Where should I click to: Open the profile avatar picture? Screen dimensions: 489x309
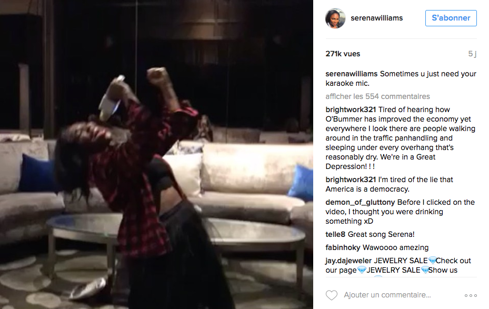click(x=335, y=18)
